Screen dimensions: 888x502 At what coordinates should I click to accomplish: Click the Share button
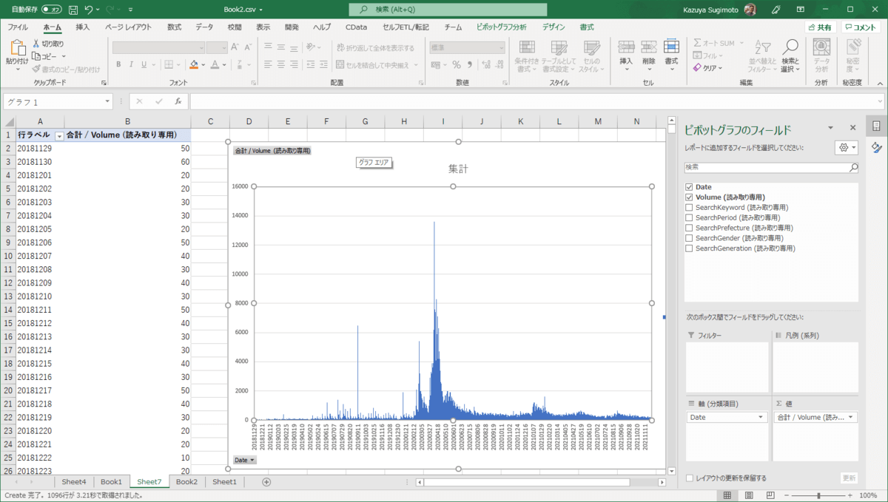[x=820, y=27]
